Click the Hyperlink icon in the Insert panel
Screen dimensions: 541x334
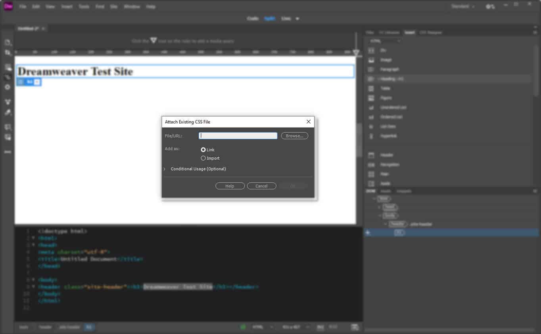[x=371, y=136]
